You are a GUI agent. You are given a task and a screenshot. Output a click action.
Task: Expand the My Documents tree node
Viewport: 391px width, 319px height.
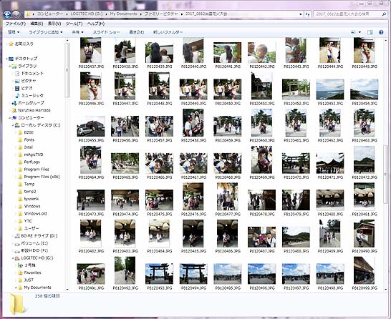pos(16,288)
